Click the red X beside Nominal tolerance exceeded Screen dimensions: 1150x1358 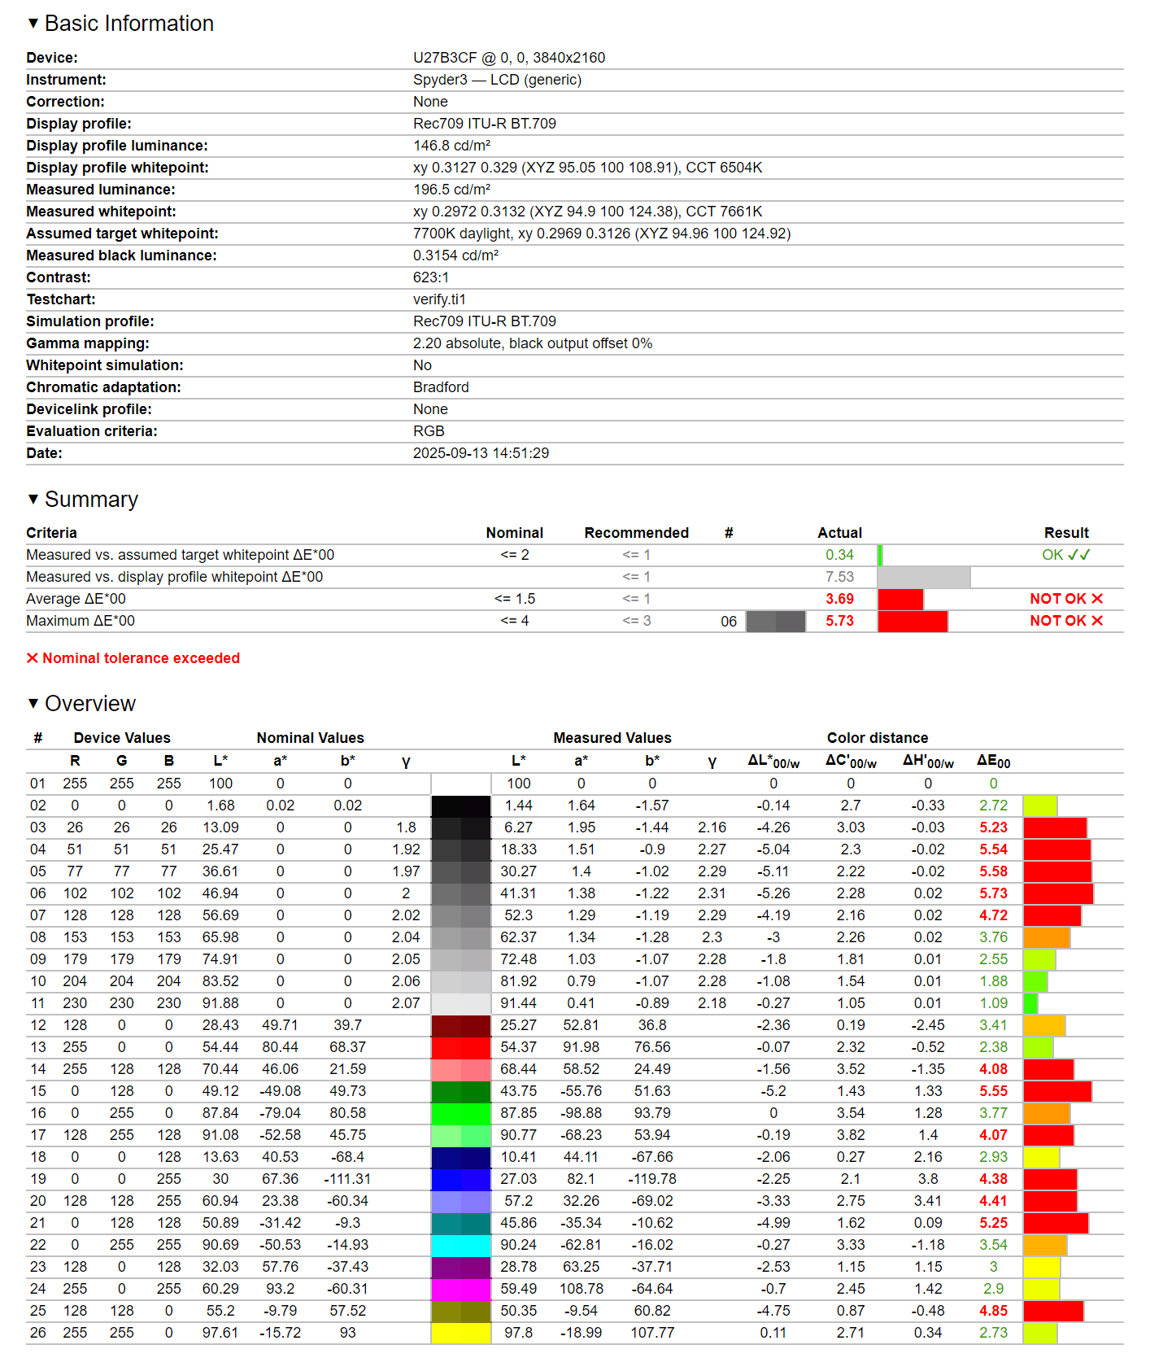(x=33, y=658)
